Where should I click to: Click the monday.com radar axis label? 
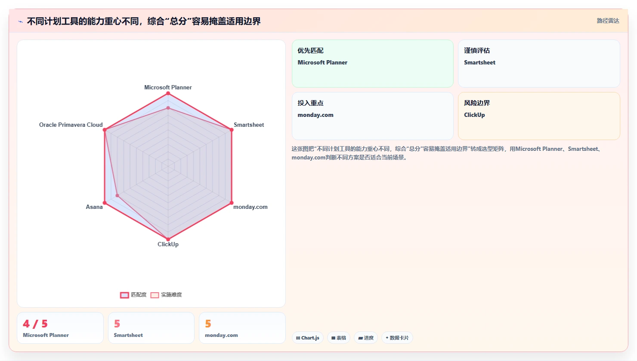click(x=250, y=207)
